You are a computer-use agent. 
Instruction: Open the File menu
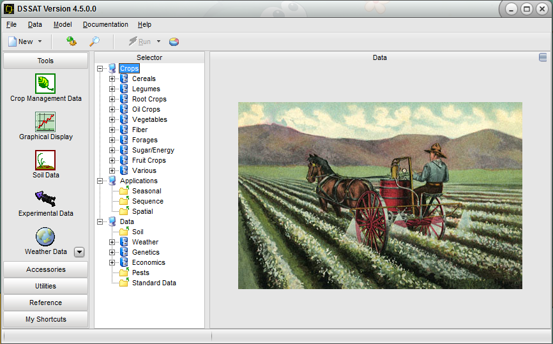click(x=11, y=24)
